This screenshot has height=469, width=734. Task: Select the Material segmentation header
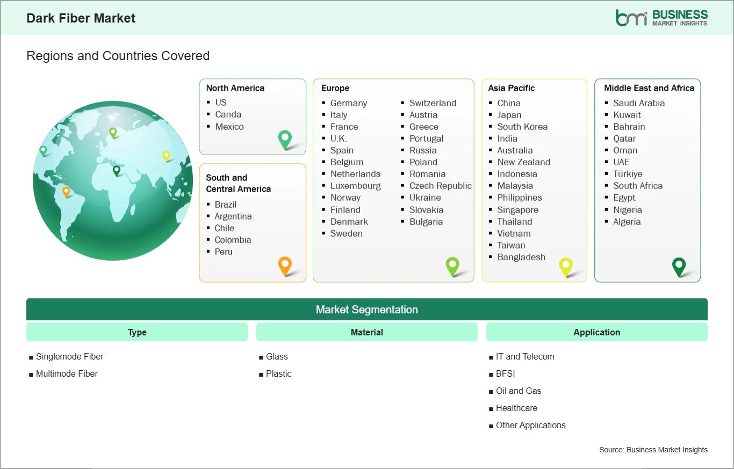pyautogui.click(x=367, y=332)
